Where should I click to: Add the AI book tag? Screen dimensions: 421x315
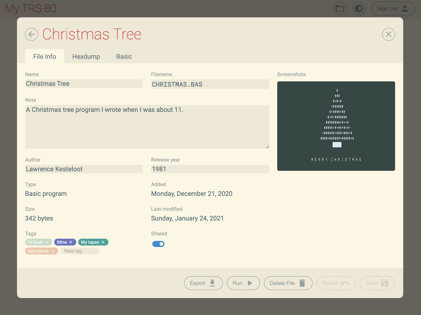coord(47,242)
